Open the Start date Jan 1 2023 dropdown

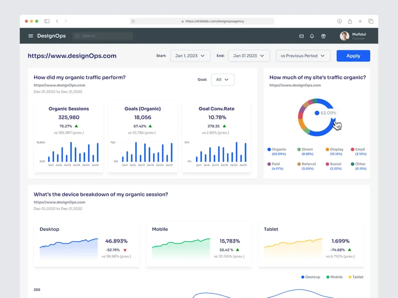[190, 55]
